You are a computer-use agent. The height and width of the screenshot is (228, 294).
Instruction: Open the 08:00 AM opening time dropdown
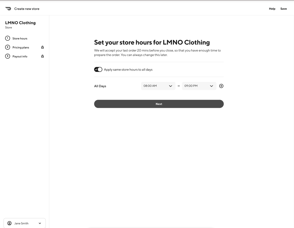coord(158,86)
